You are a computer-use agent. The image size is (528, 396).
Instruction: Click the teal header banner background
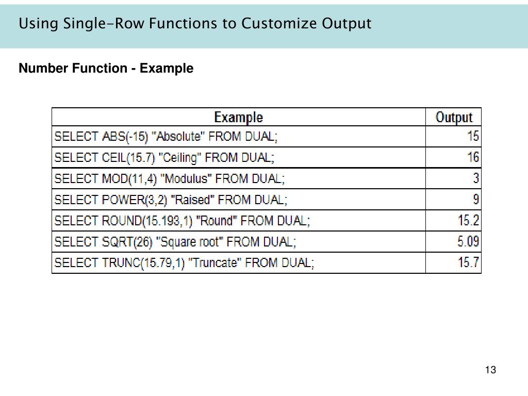(448, 26)
